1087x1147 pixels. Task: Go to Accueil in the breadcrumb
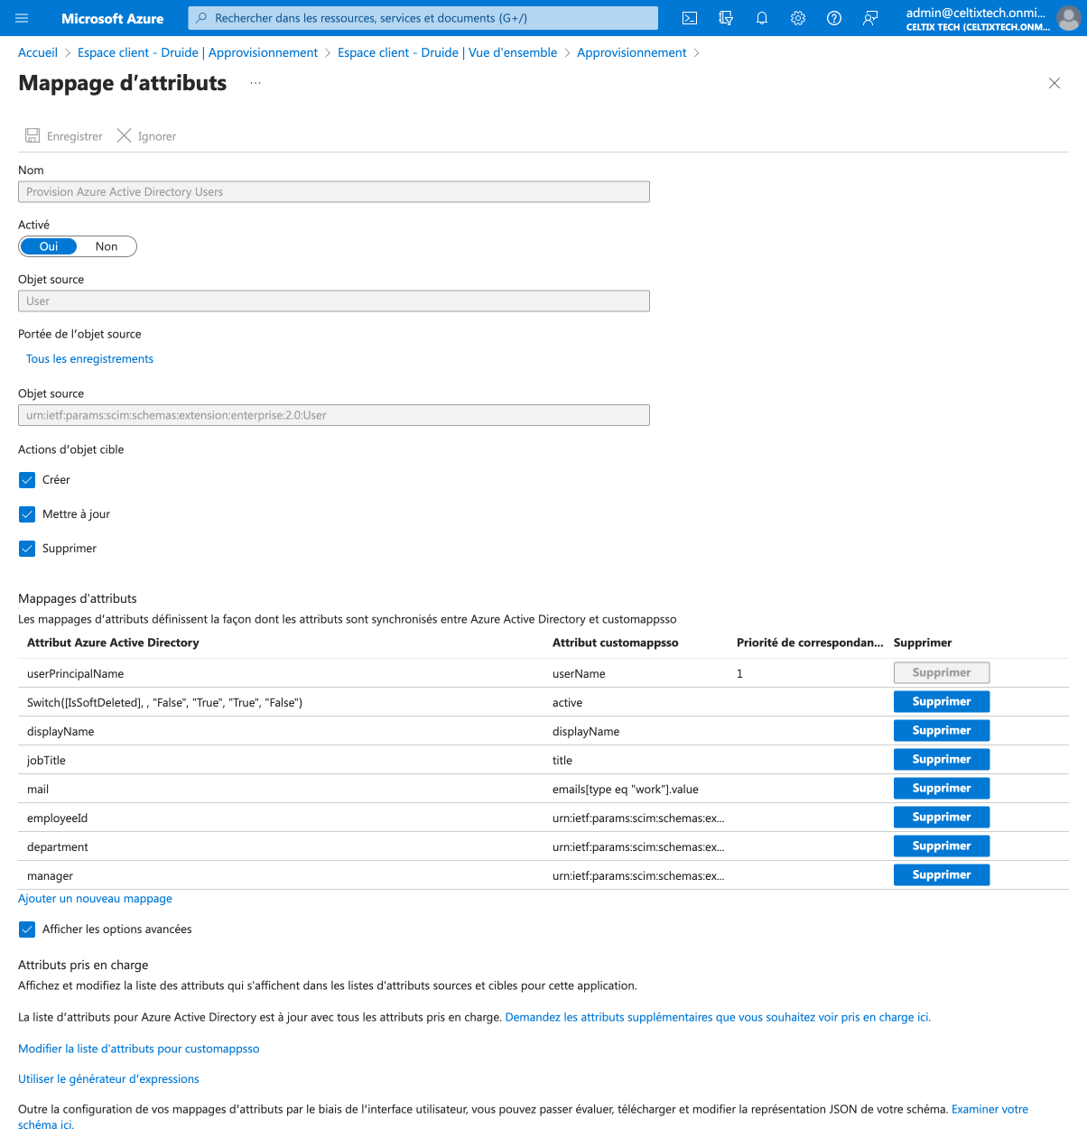pyautogui.click(x=38, y=52)
